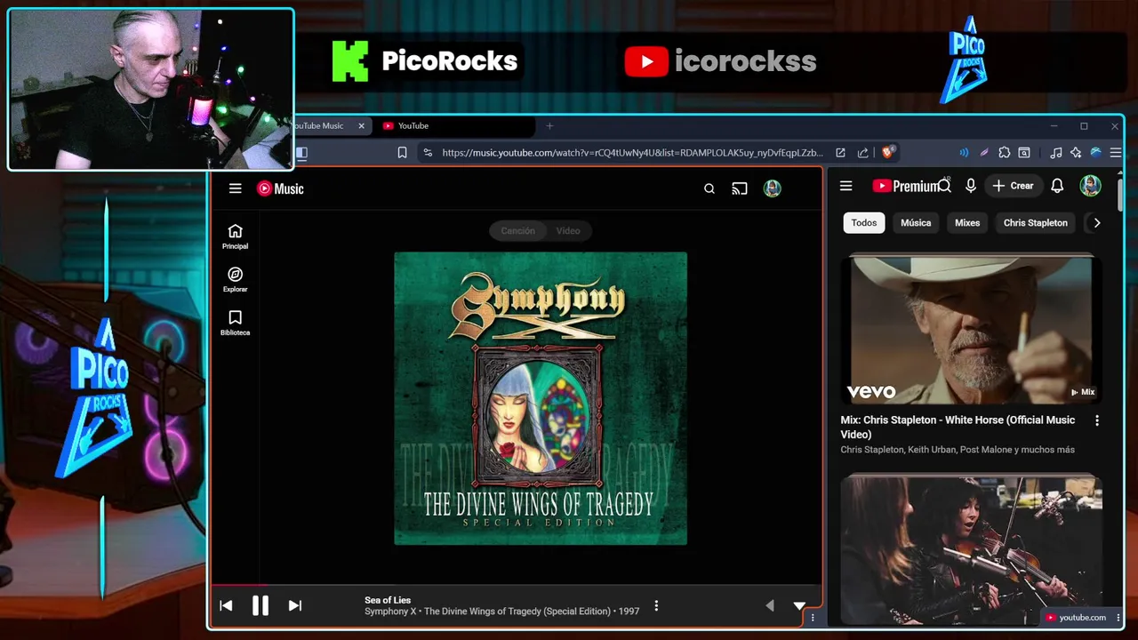Open options for the Chris Stapleton mix

coord(1096,420)
